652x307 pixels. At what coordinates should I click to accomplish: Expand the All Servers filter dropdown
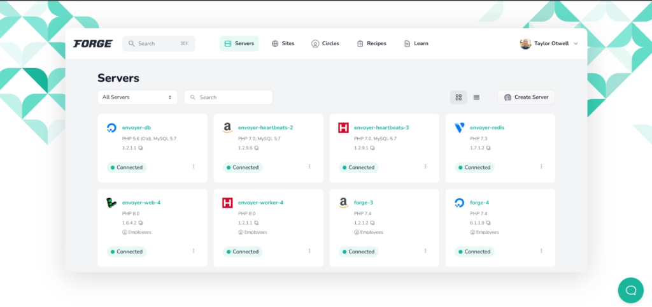coord(138,97)
